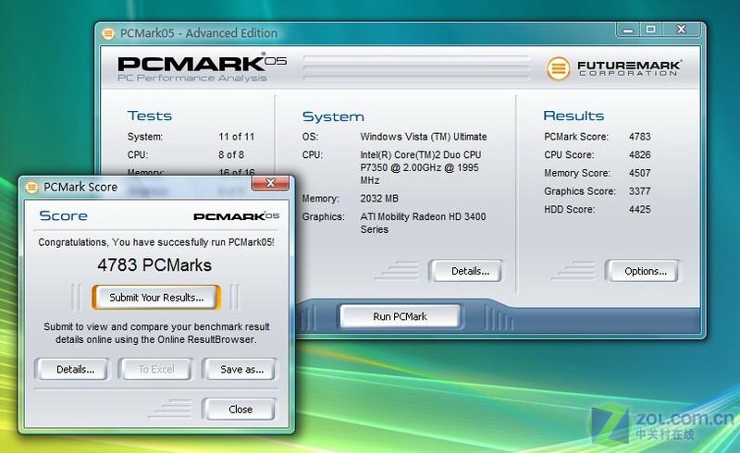The width and height of the screenshot is (740, 453).
Task: Click the 'ATI Mobility Radeon HD 3400' graphics text
Action: 423,216
